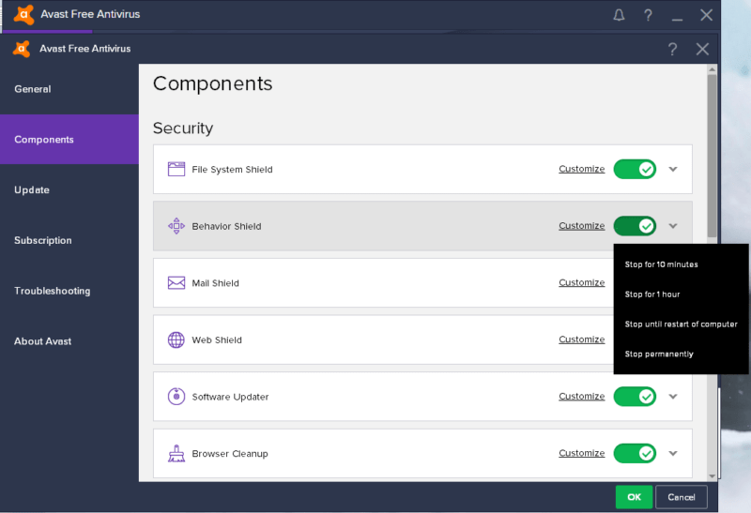The height and width of the screenshot is (513, 751).
Task: Toggle the Browser Cleanup switch
Action: [635, 453]
